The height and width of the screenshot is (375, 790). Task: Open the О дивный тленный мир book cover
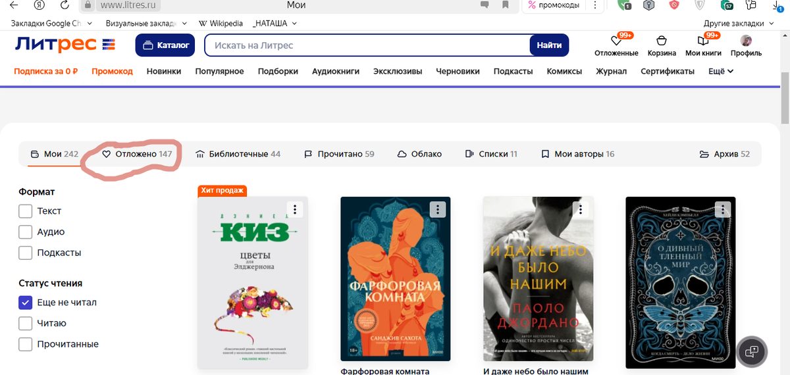point(680,282)
